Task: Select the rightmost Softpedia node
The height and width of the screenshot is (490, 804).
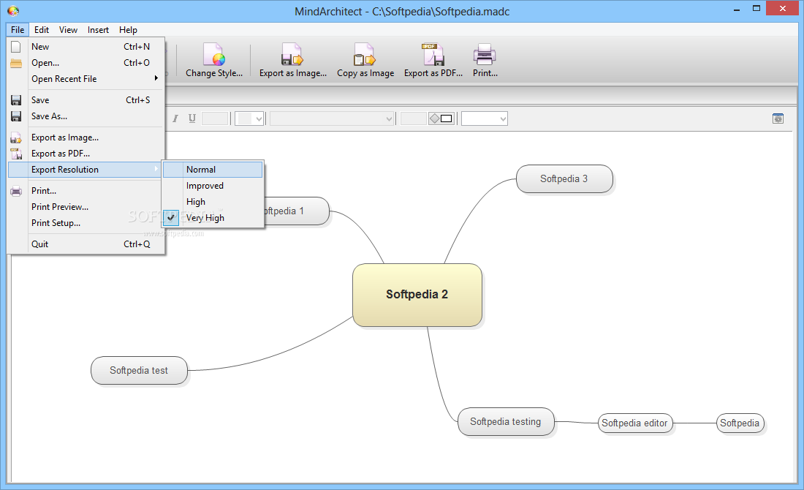Action: tap(740, 423)
